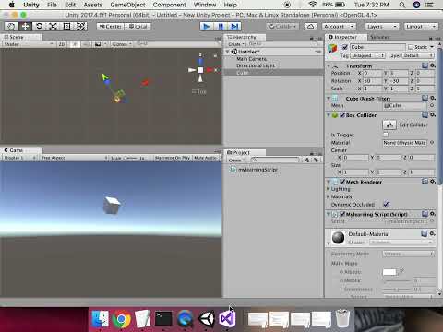443x332 pixels.
Task: Open Visual Studio from the Dock
Action: click(227, 319)
